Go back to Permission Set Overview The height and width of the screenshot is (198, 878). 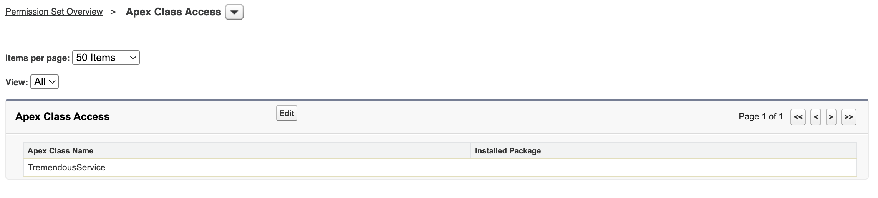(54, 12)
